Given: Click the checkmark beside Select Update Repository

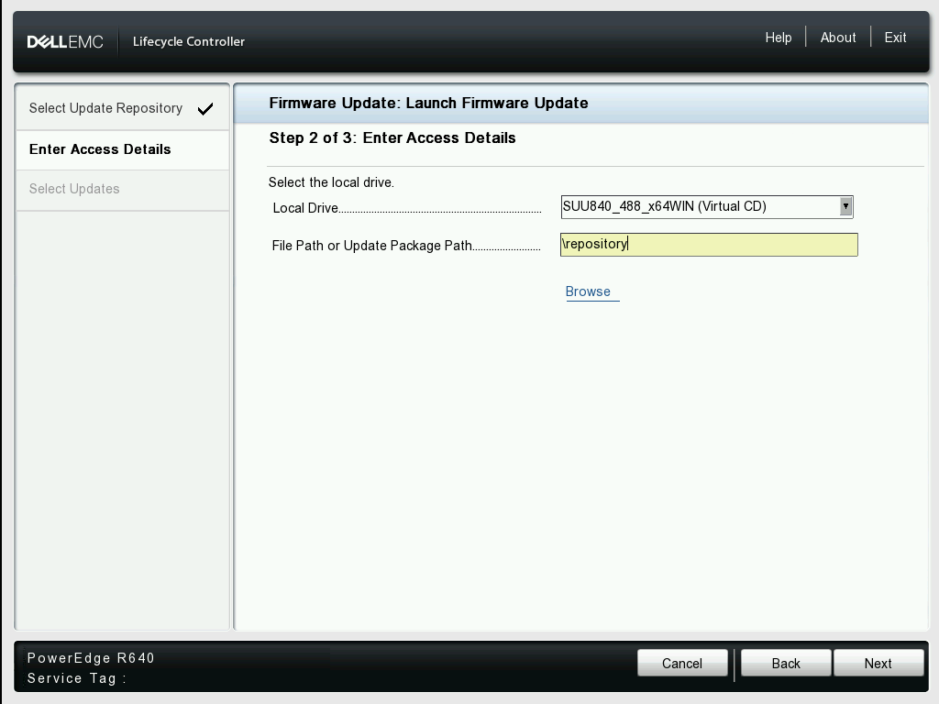Looking at the screenshot, I should pyautogui.click(x=205, y=109).
